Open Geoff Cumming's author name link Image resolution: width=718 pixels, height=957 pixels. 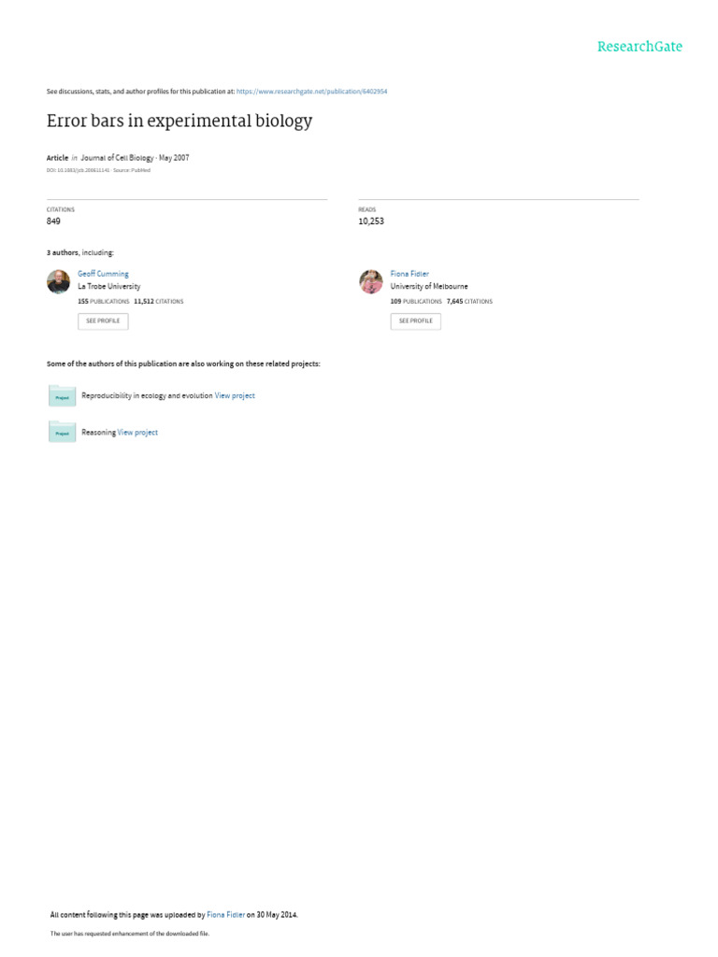[x=103, y=274]
